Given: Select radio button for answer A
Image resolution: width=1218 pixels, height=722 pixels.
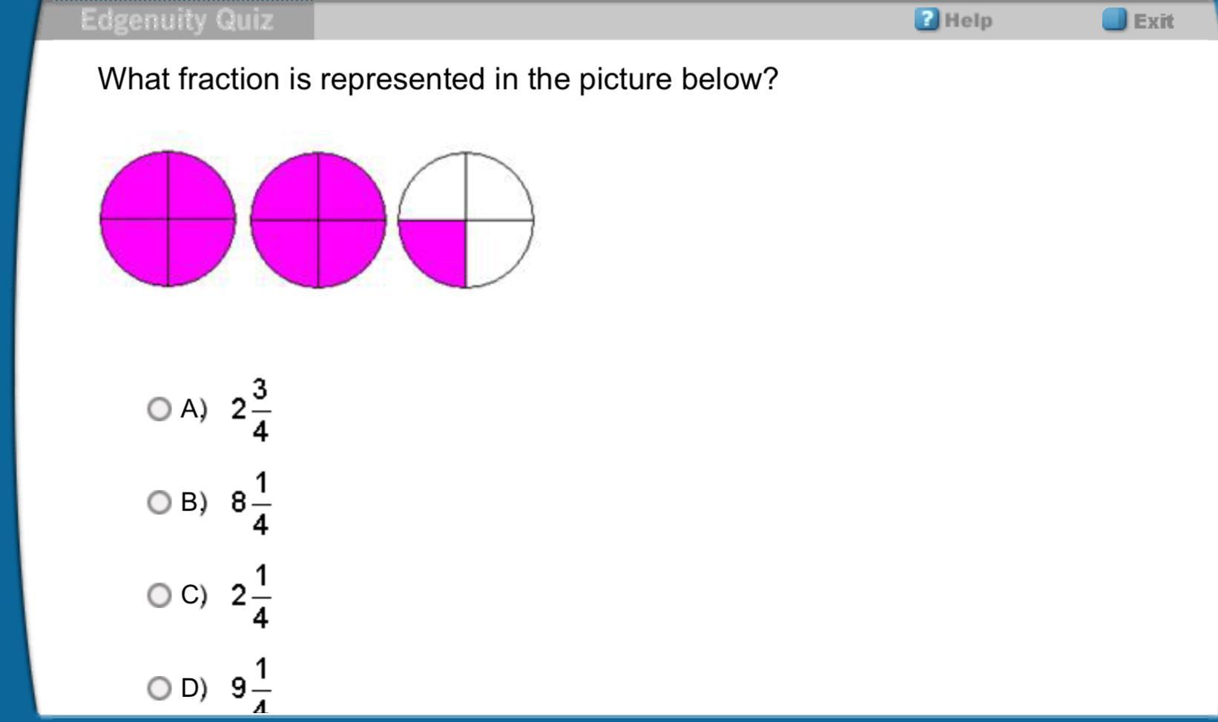Looking at the screenshot, I should tap(159, 409).
